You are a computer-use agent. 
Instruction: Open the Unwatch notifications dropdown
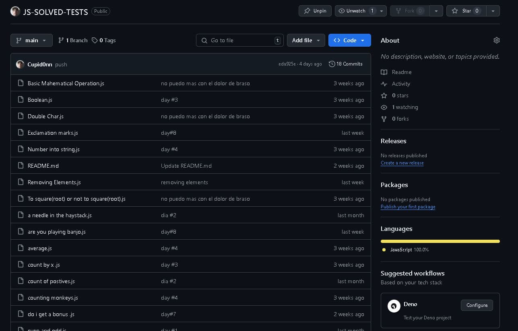pos(361,11)
